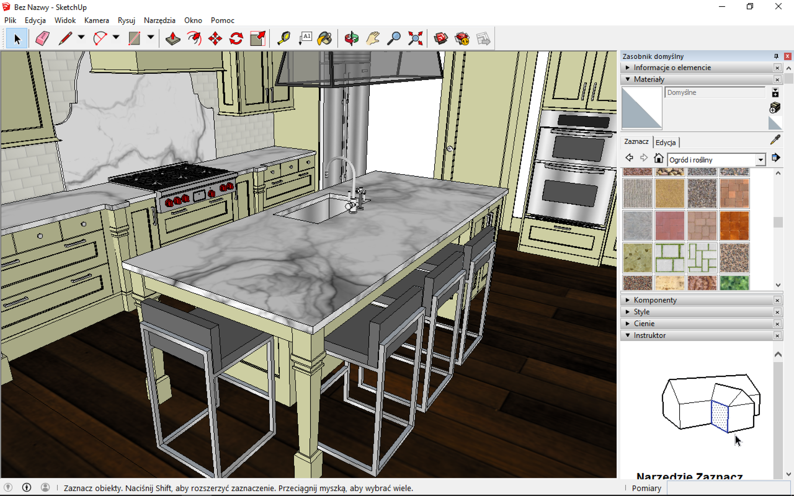Click the Domyślne material preview swatch
Image resolution: width=794 pixels, height=496 pixels.
tap(642, 107)
